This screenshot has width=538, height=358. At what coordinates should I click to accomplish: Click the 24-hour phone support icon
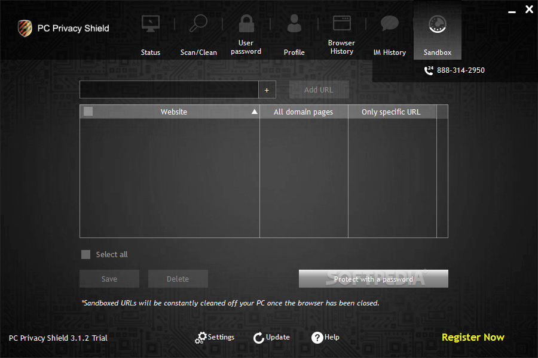click(429, 70)
